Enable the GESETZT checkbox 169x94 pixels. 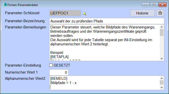tap(51, 65)
